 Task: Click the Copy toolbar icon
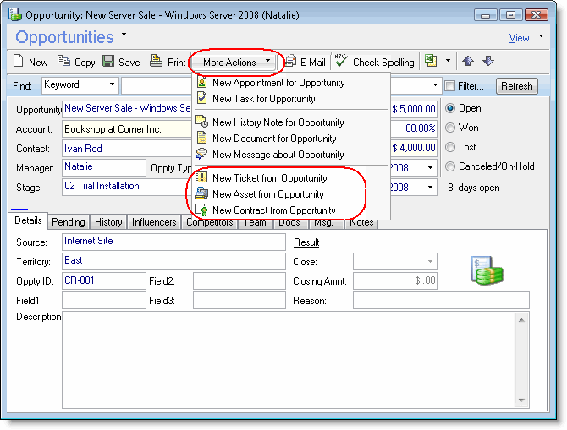pyautogui.click(x=64, y=62)
